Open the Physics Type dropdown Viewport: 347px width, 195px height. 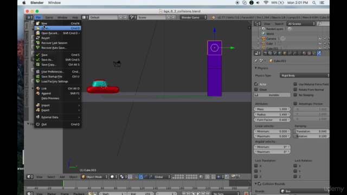click(305, 75)
